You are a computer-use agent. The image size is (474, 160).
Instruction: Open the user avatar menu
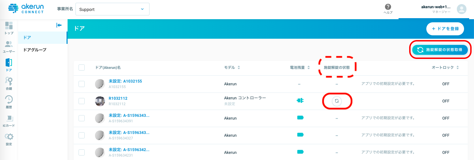tap(462, 9)
